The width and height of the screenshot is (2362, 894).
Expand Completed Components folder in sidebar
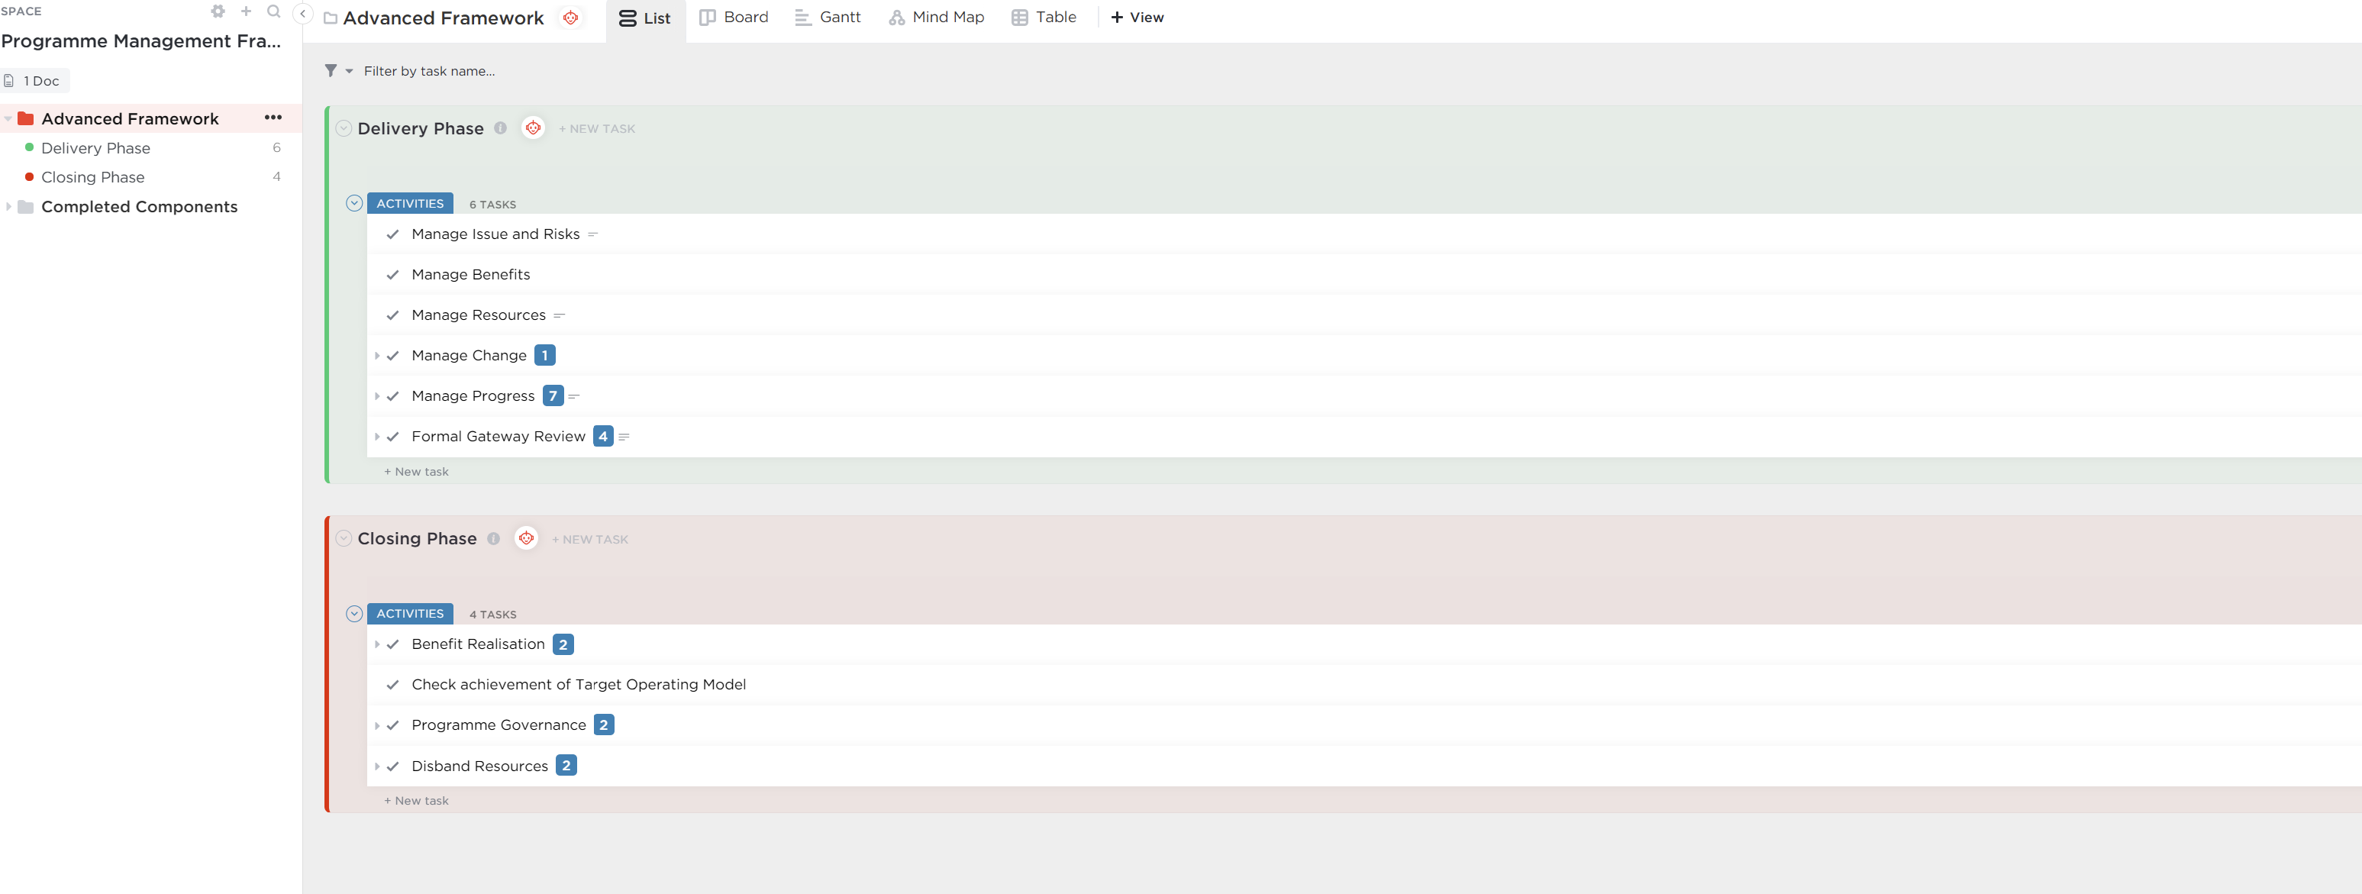9,206
